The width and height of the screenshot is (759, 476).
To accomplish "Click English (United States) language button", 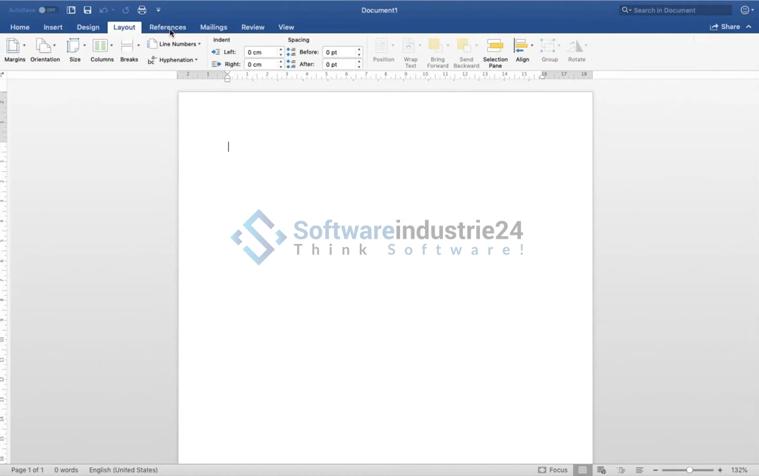I will pos(123,470).
